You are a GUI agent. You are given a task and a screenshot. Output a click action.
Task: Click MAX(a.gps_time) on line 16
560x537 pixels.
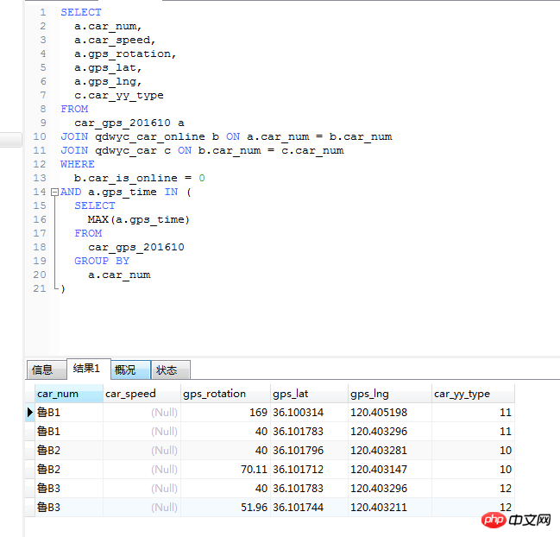click(x=139, y=220)
